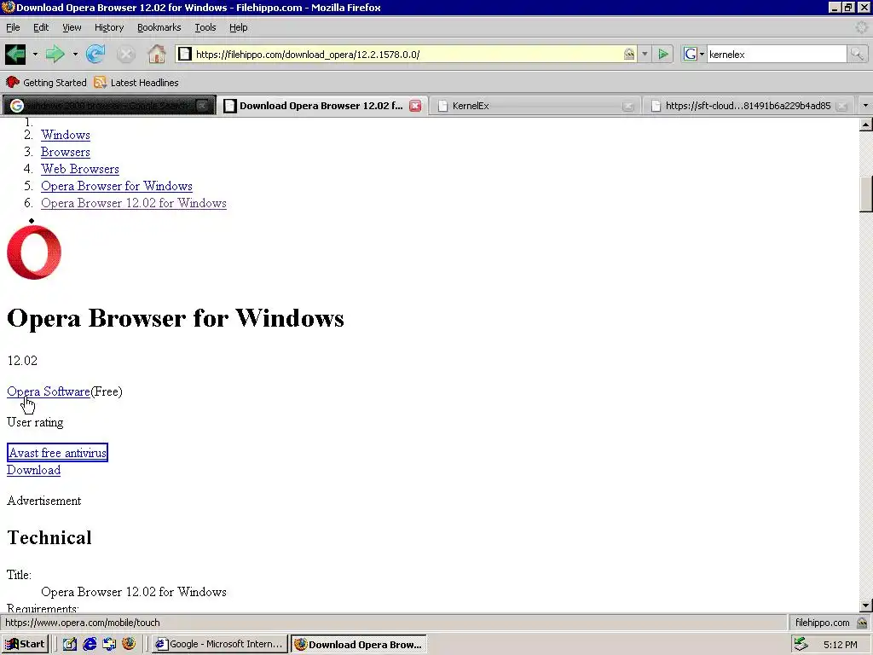Open the Getting Started bookmark
The height and width of the screenshot is (655, 873).
coord(46,83)
